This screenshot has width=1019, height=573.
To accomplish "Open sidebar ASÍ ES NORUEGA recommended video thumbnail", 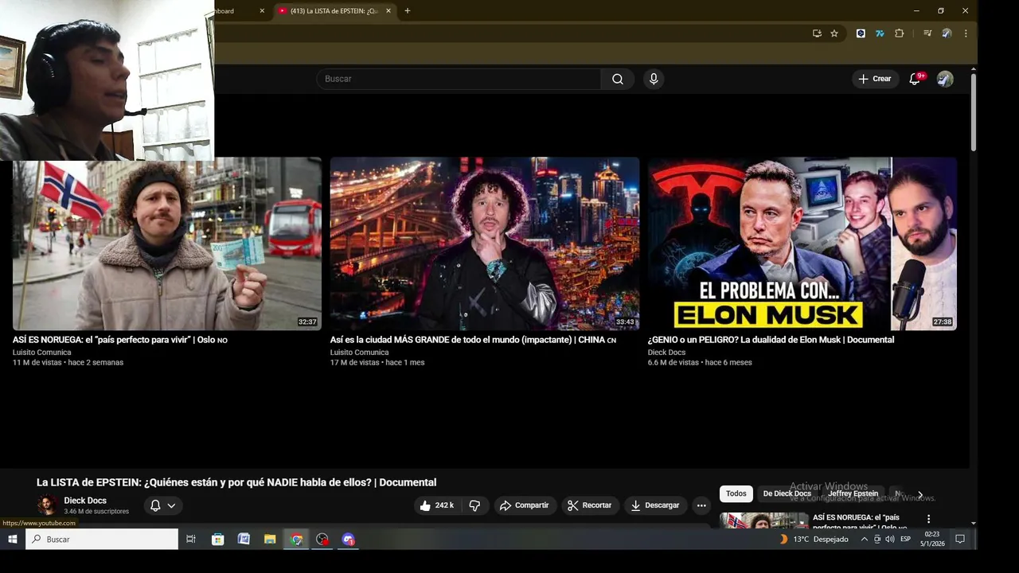I will pyautogui.click(x=764, y=520).
